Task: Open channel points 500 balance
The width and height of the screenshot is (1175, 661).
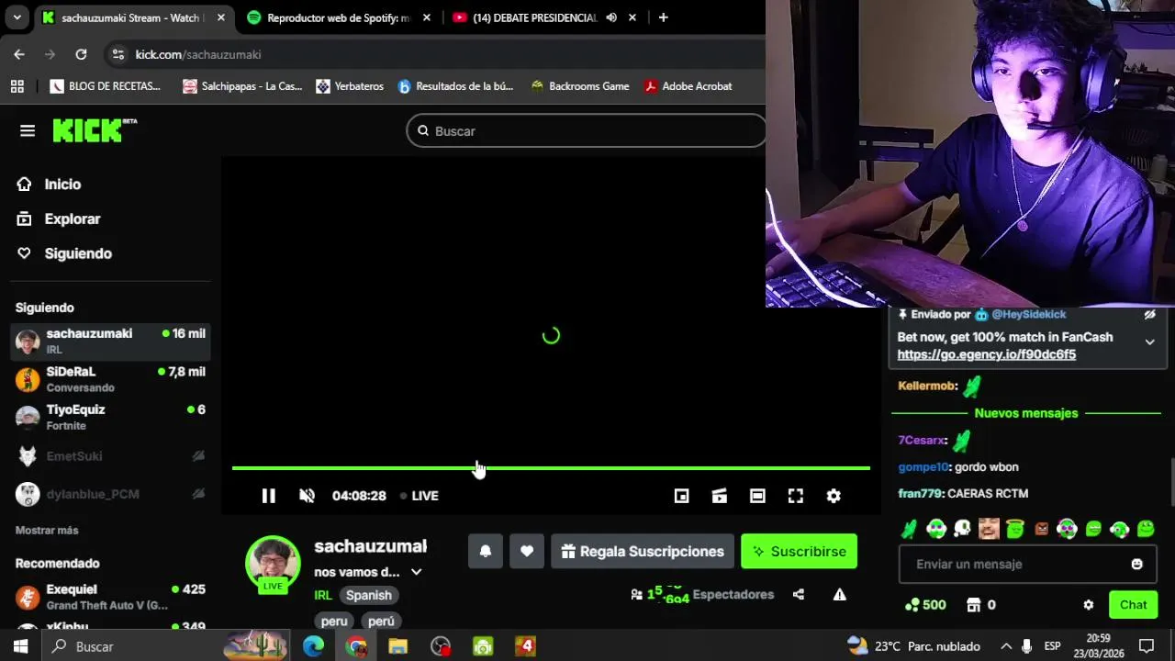Action: 925,605
